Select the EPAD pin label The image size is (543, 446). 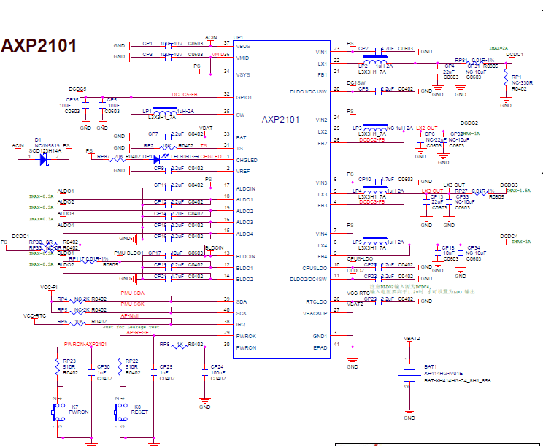click(320, 347)
